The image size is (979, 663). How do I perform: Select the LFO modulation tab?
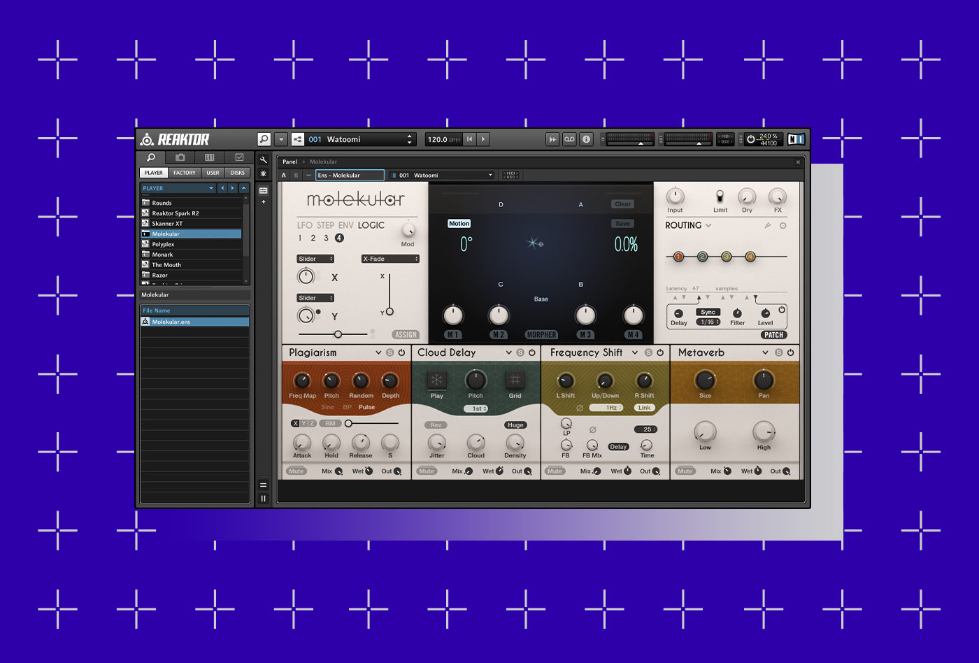(x=304, y=225)
